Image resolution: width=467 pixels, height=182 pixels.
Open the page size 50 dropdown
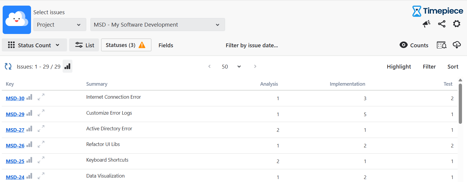click(231, 66)
